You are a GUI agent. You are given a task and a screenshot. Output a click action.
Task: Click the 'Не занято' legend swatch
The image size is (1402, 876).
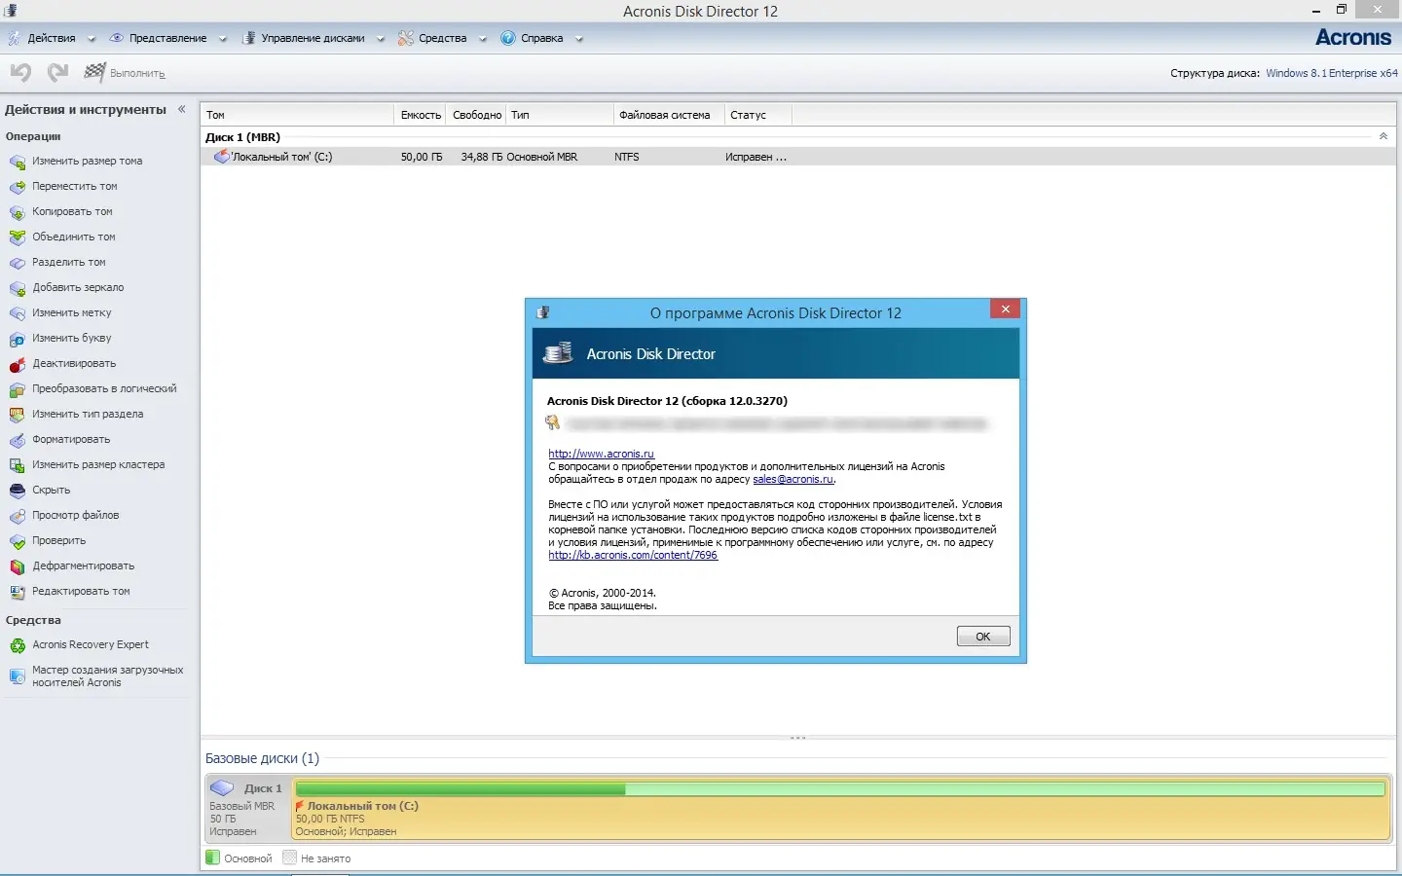(289, 858)
